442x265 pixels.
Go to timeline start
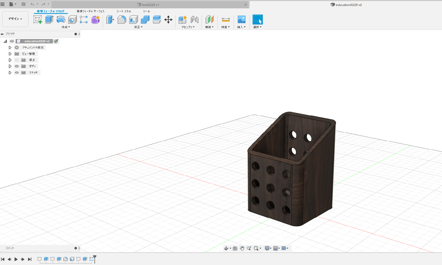(x=3, y=259)
